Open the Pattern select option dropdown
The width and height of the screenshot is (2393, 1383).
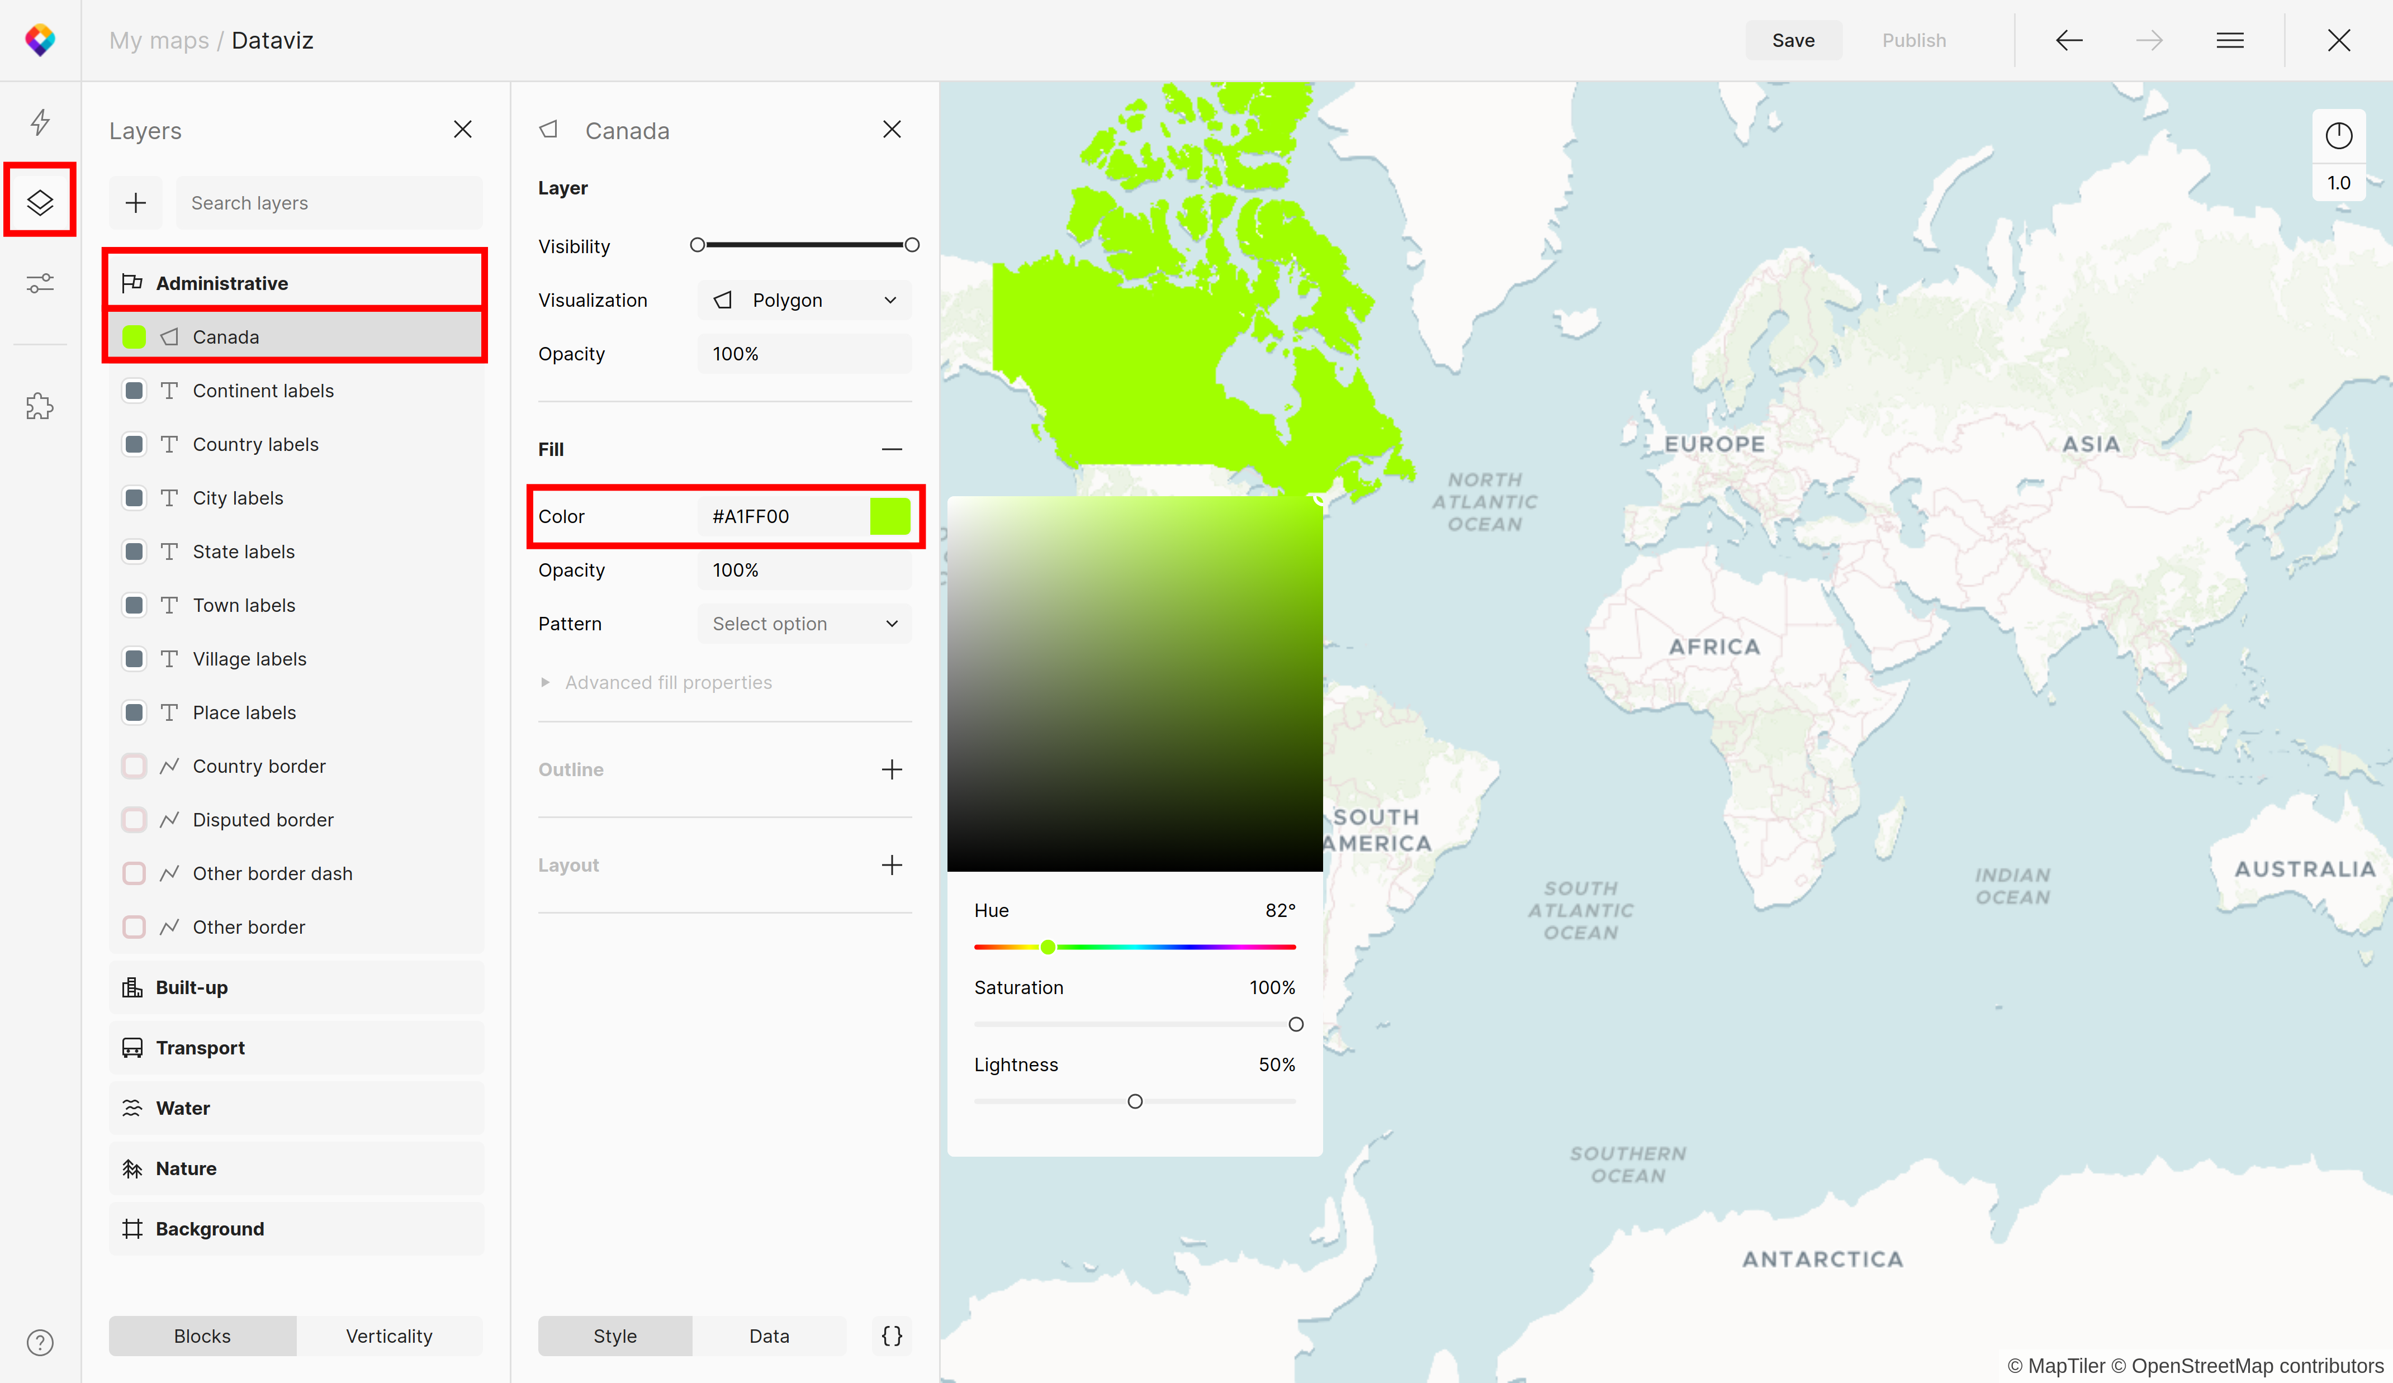pyautogui.click(x=803, y=624)
